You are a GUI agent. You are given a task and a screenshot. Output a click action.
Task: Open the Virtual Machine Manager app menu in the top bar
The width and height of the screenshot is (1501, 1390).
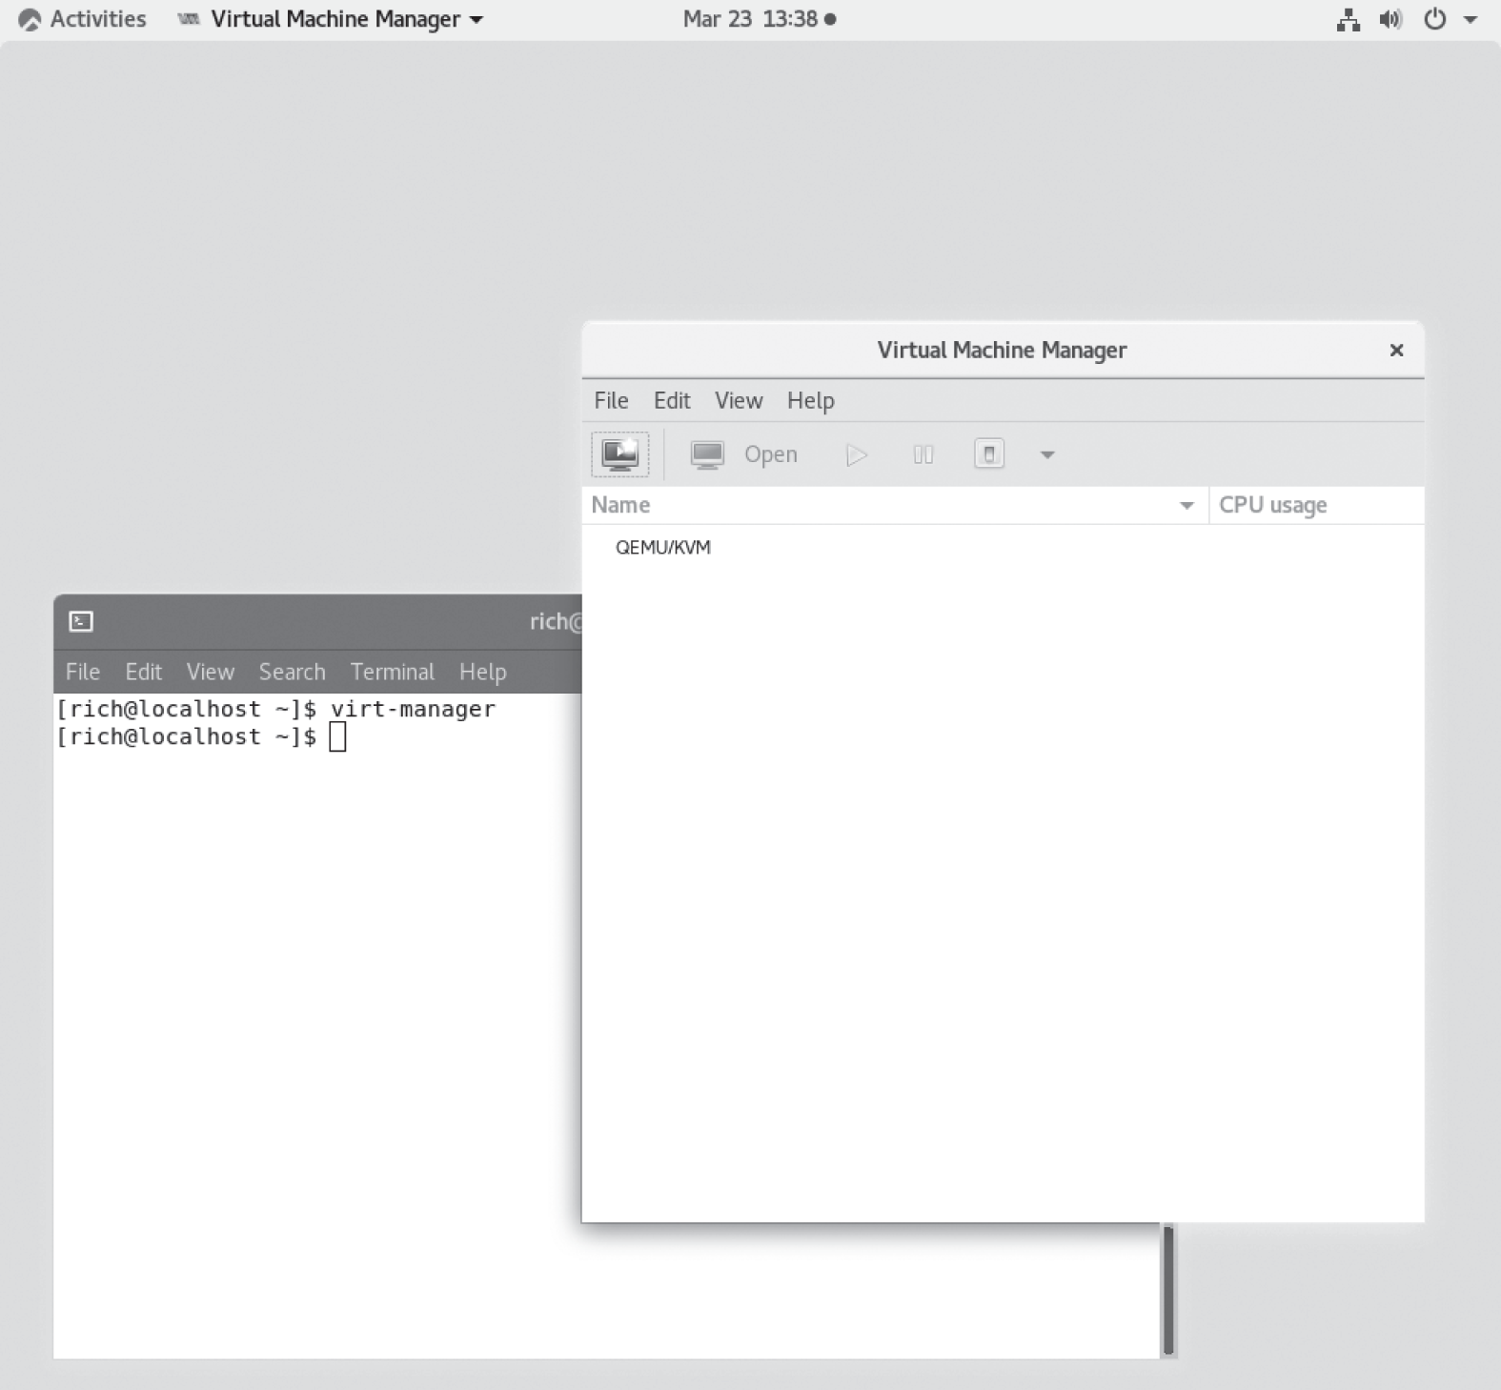[331, 19]
